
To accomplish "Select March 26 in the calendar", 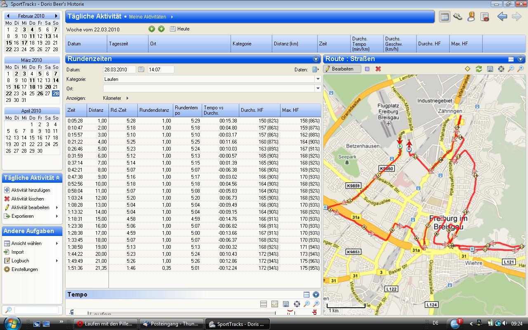I will [x=40, y=94].
